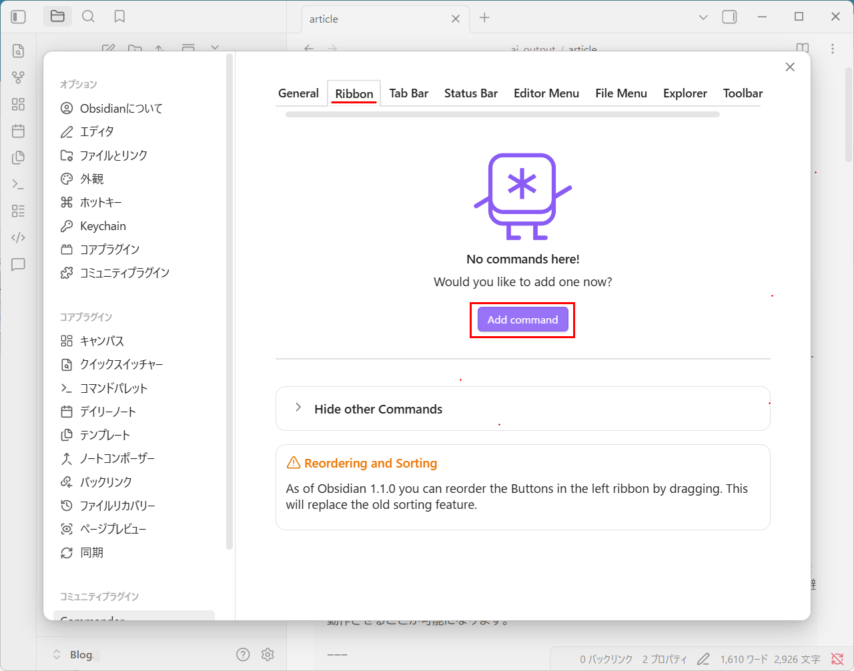Open today's daily note calendar icon
This screenshot has width=854, height=671.
click(x=18, y=131)
